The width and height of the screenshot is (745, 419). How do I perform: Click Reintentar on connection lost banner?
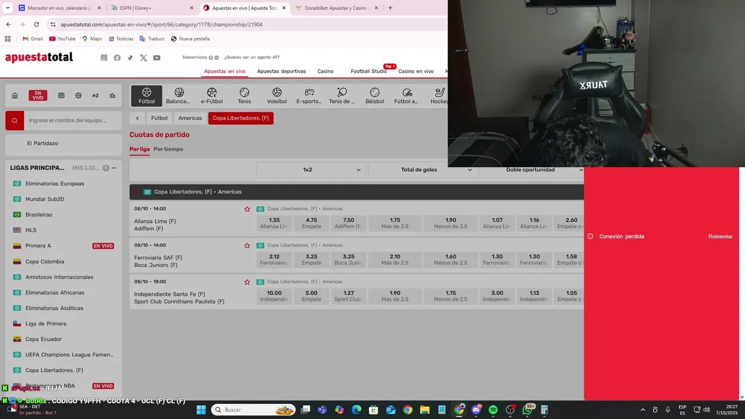(x=721, y=236)
